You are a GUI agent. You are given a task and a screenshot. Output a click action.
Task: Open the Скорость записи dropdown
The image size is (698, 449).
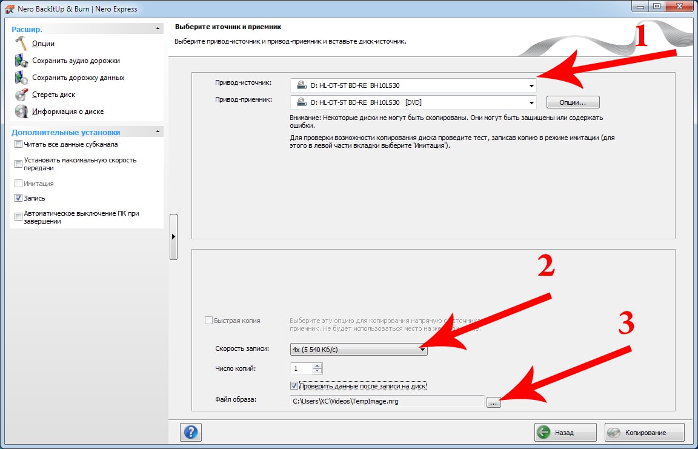pos(358,349)
